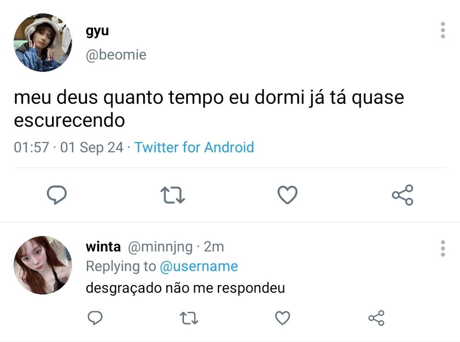Share gyu's main tweet
This screenshot has height=342, width=460.
click(x=402, y=195)
